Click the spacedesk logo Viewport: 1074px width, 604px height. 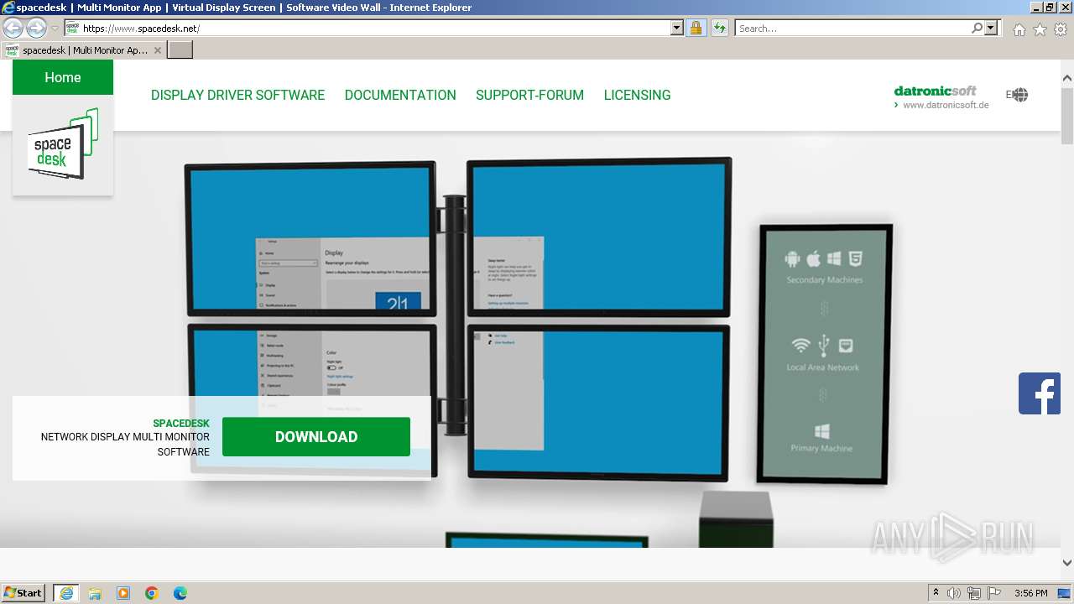(63, 143)
